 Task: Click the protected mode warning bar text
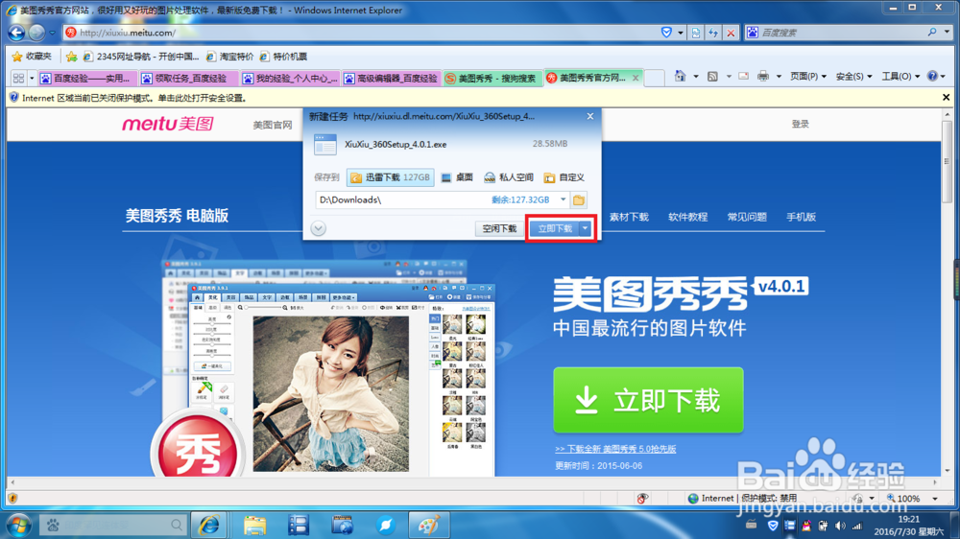134,98
